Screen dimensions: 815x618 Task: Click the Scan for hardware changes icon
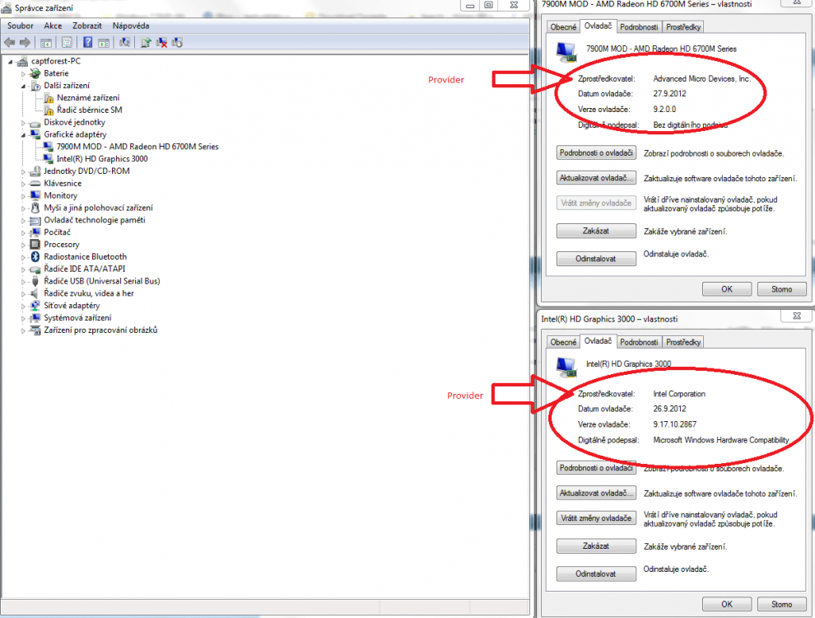pos(125,43)
